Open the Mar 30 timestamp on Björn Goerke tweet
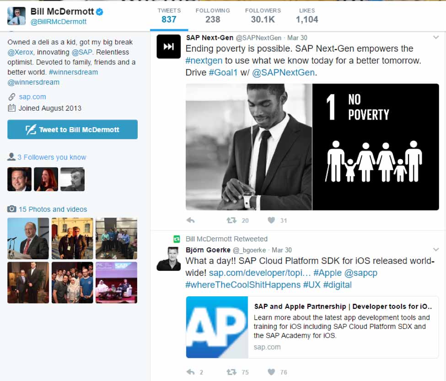This screenshot has width=446, height=381. point(282,250)
